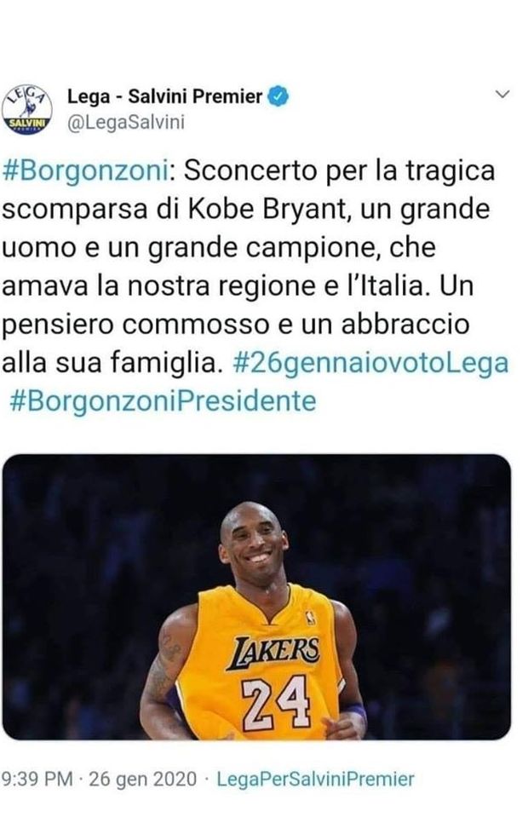Open the Lega - Salvini Premier display name
The height and width of the screenshot is (829, 528).
coord(165,97)
